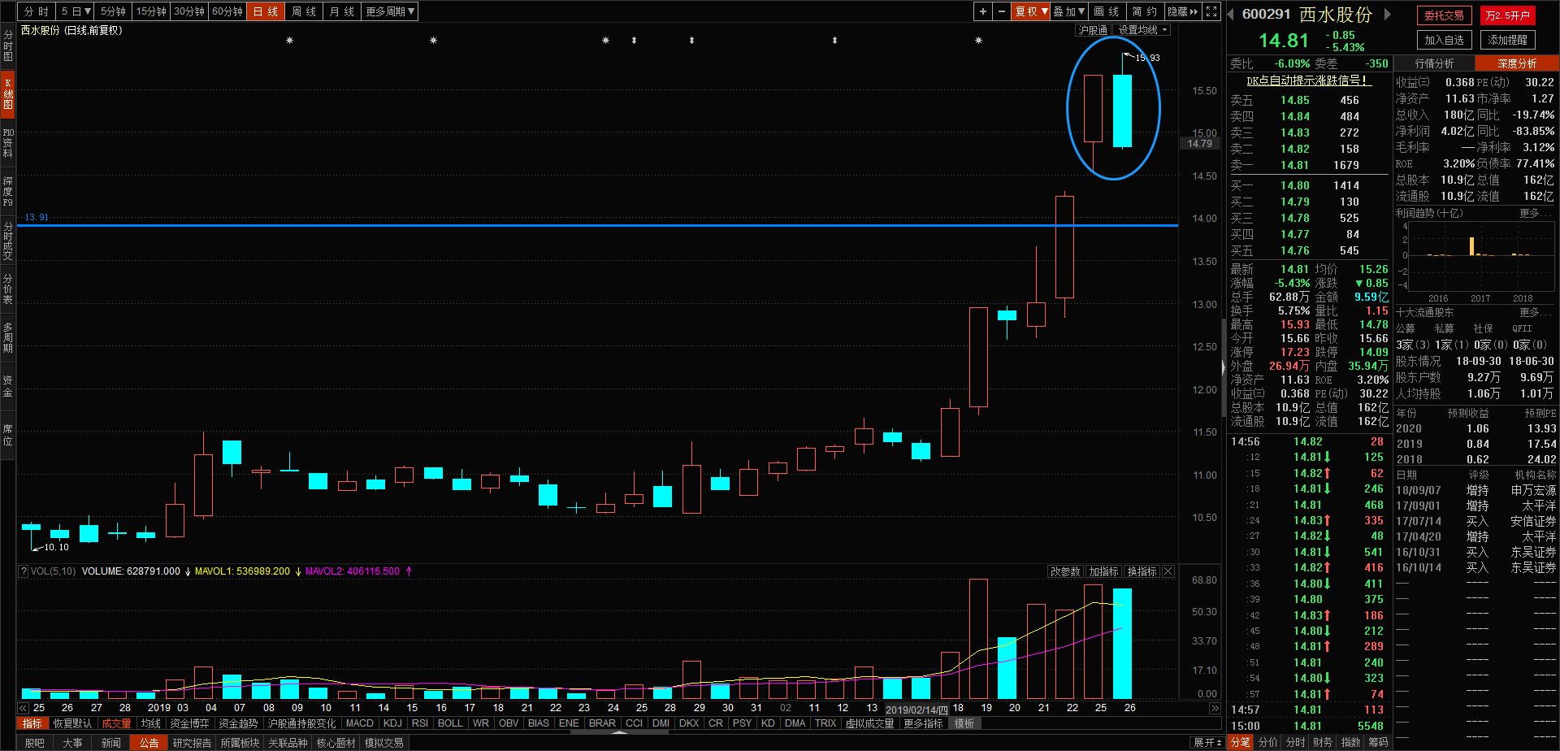Select BOLL indicator tab

coord(450,723)
